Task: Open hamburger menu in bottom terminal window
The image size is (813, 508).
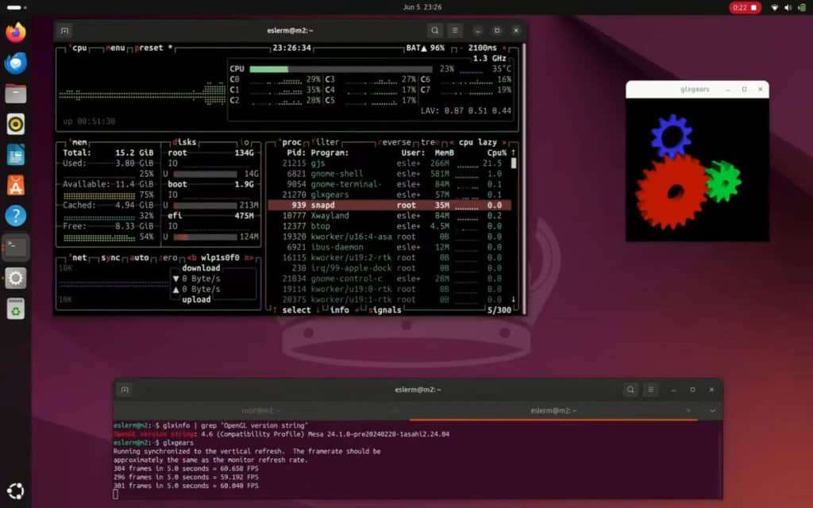Action: [651, 390]
